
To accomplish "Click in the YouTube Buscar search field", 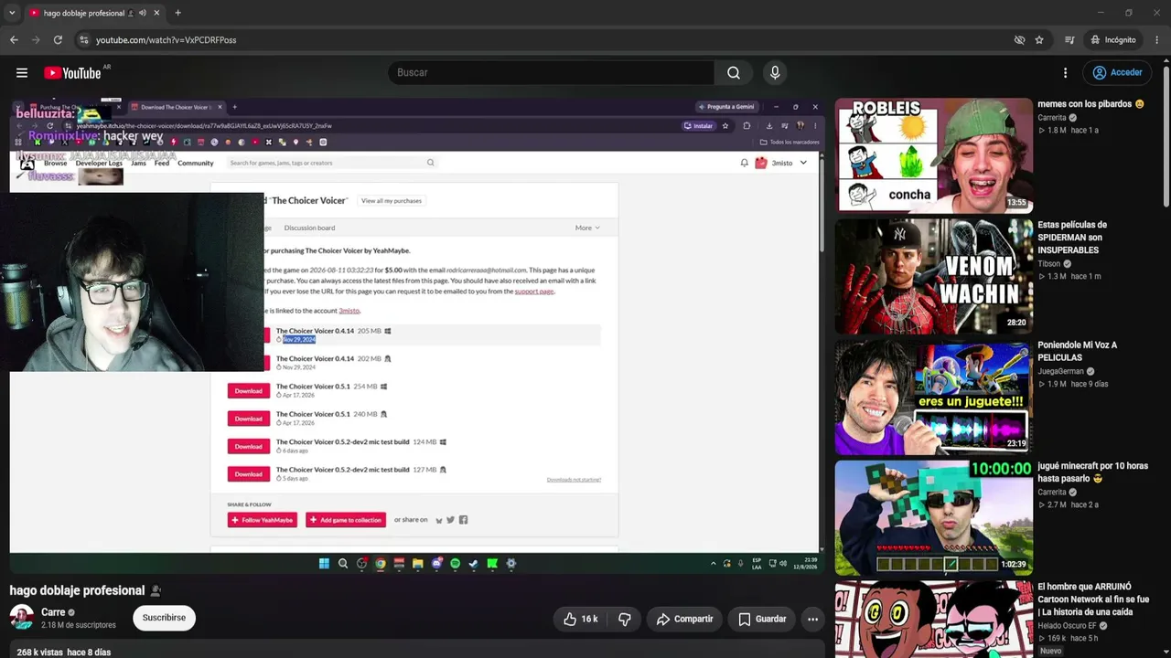I will click(552, 73).
